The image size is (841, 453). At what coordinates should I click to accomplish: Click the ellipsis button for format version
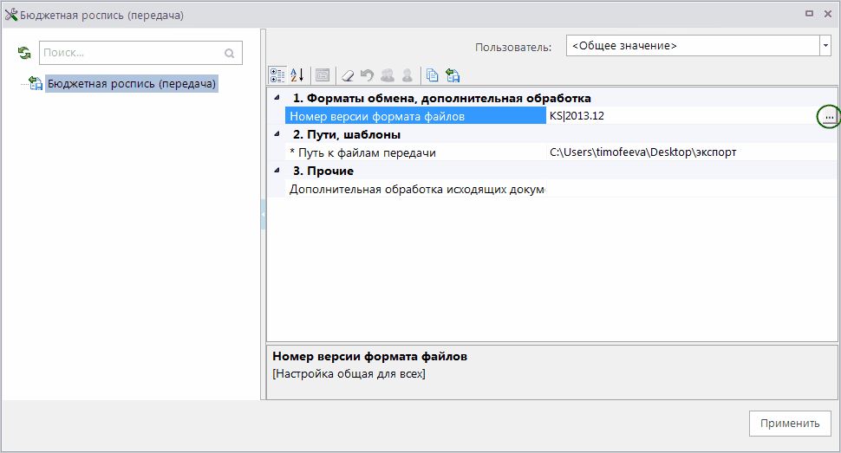(829, 116)
